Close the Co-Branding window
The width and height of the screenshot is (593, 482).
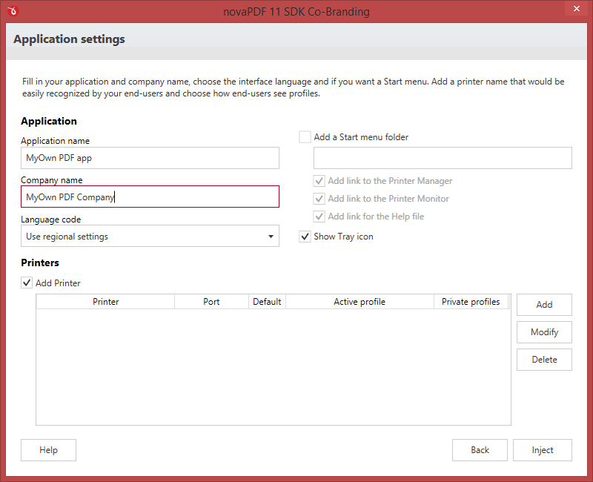coord(577,8)
